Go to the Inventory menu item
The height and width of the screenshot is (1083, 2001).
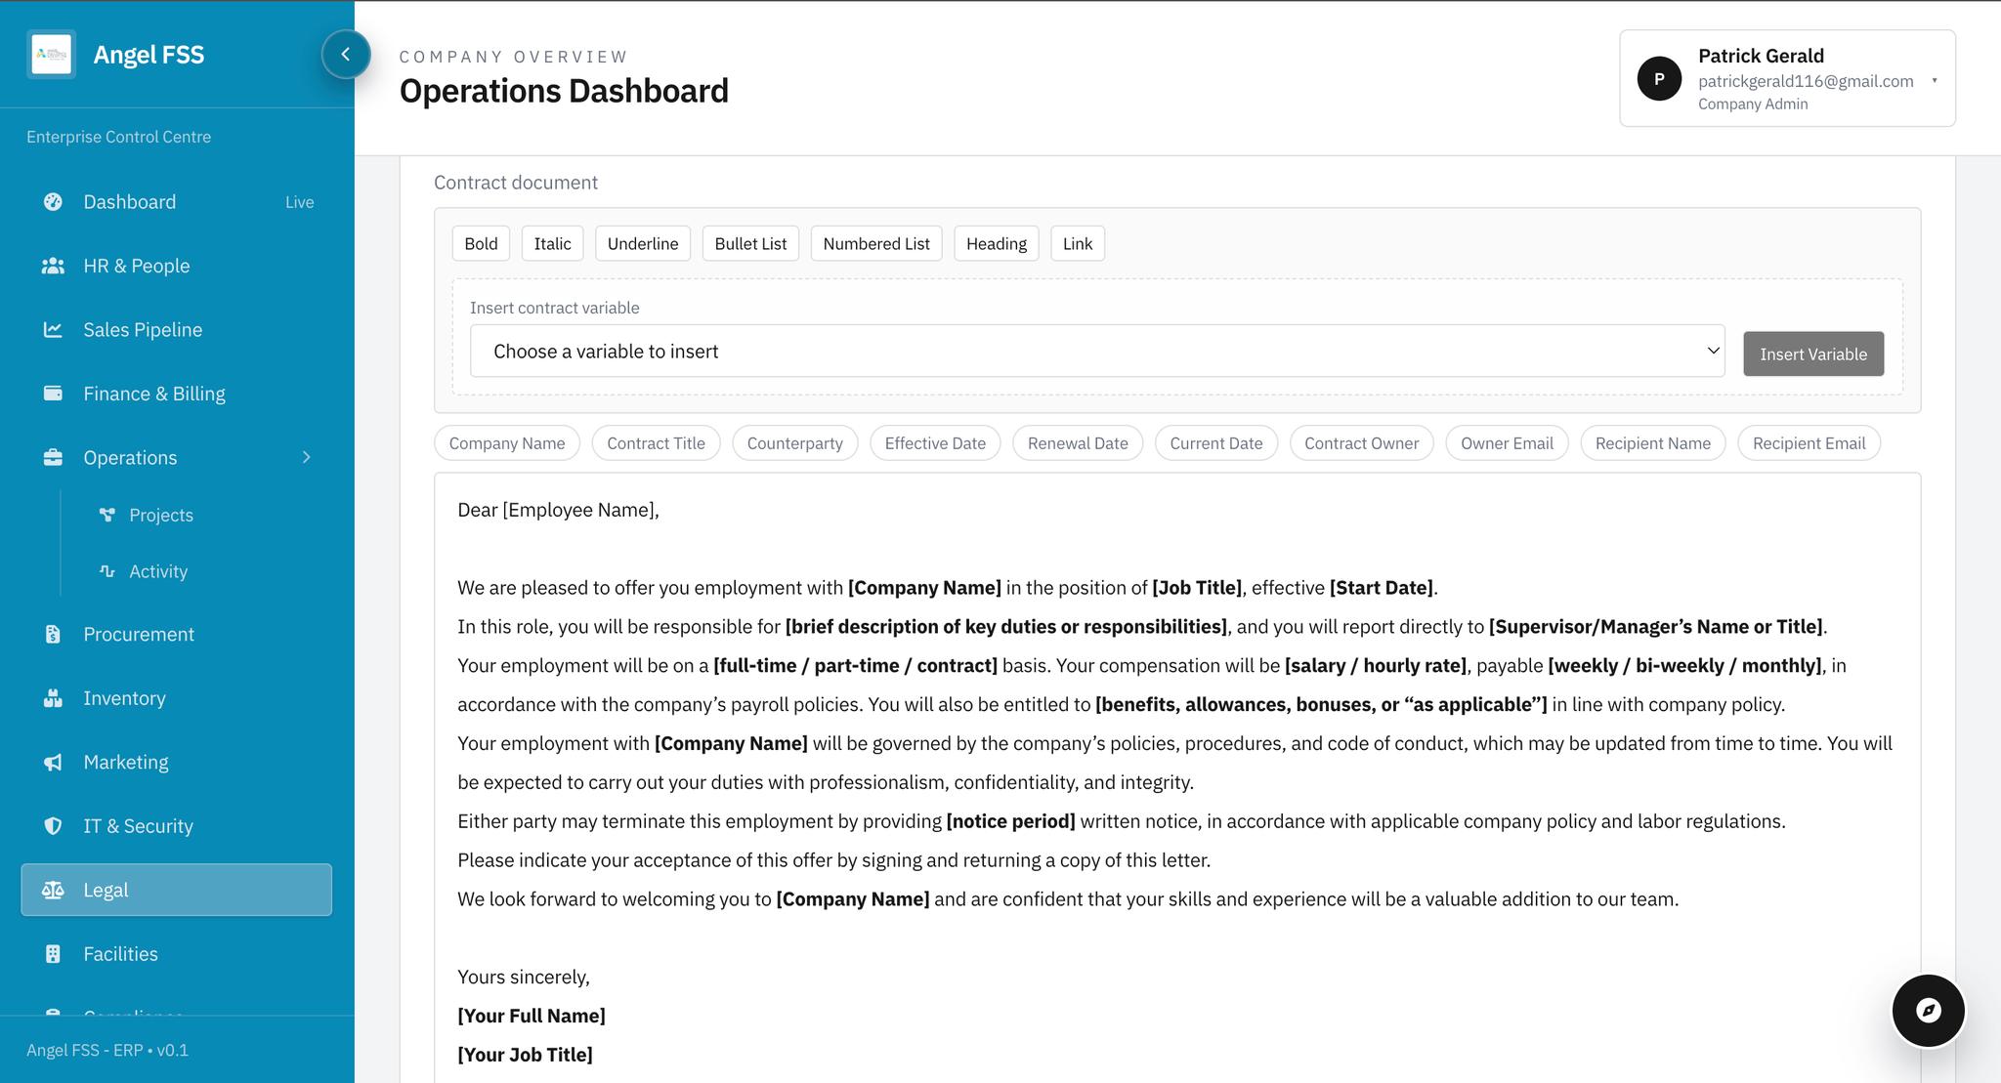click(124, 698)
